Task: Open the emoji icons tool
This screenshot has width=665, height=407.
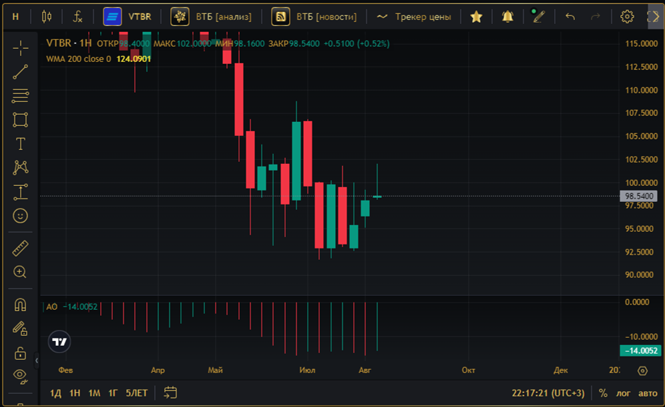Action: pyautogui.click(x=20, y=216)
